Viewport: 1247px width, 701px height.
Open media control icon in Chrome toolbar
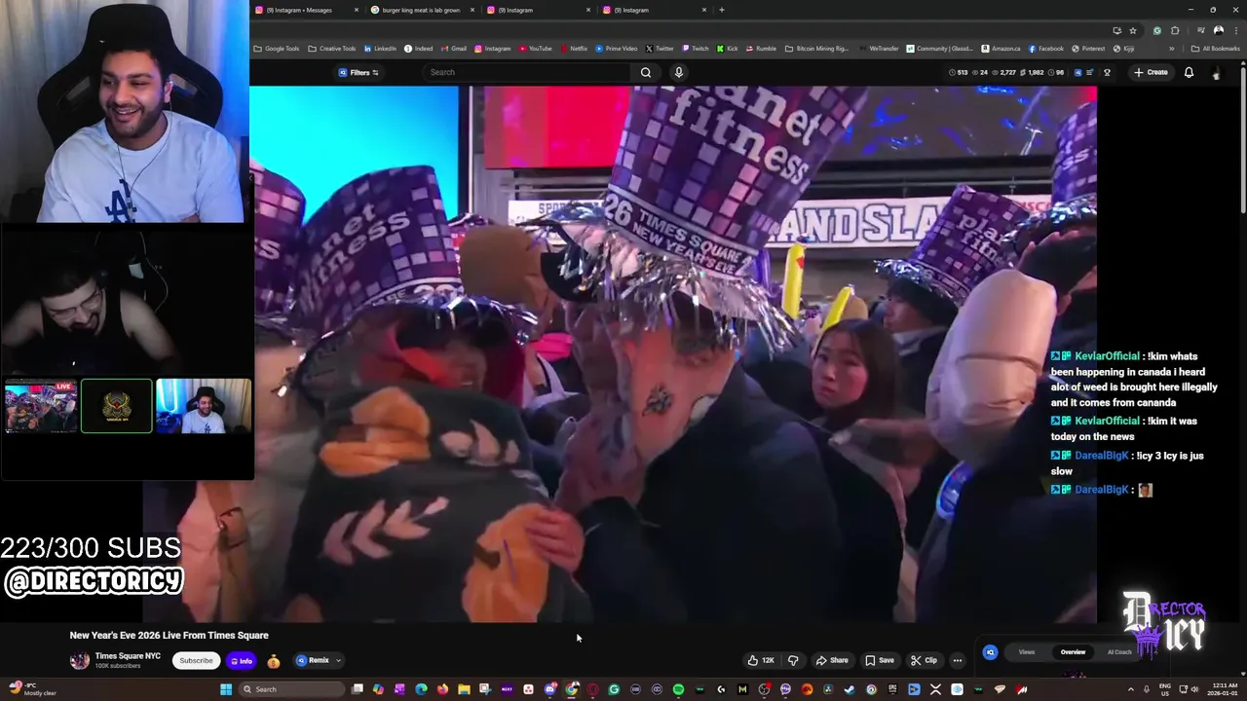(1200, 30)
